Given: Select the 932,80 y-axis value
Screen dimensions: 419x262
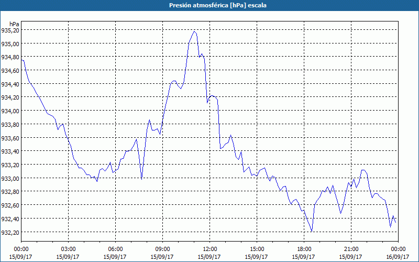Looking at the screenshot, I should 10,192.
